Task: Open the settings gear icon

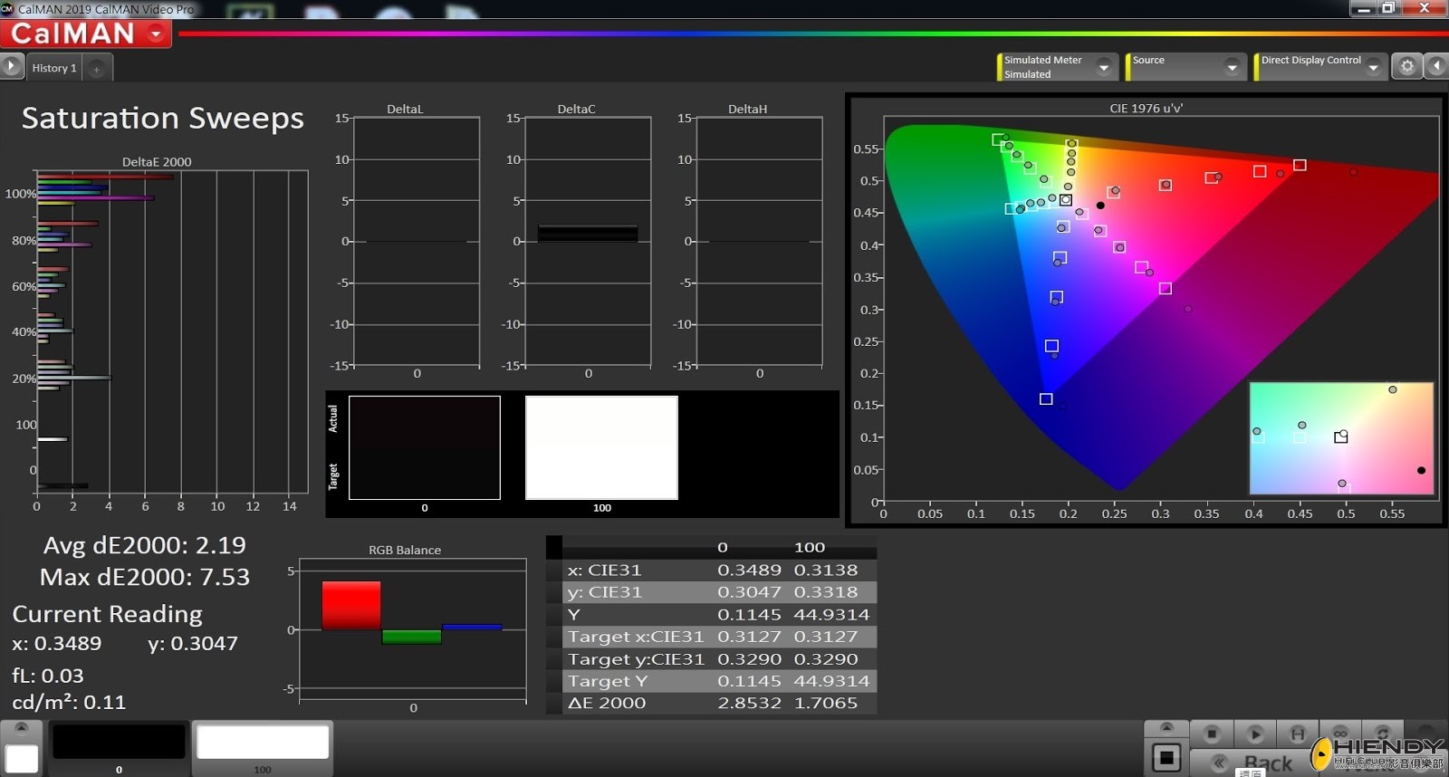Action: 1406,66
